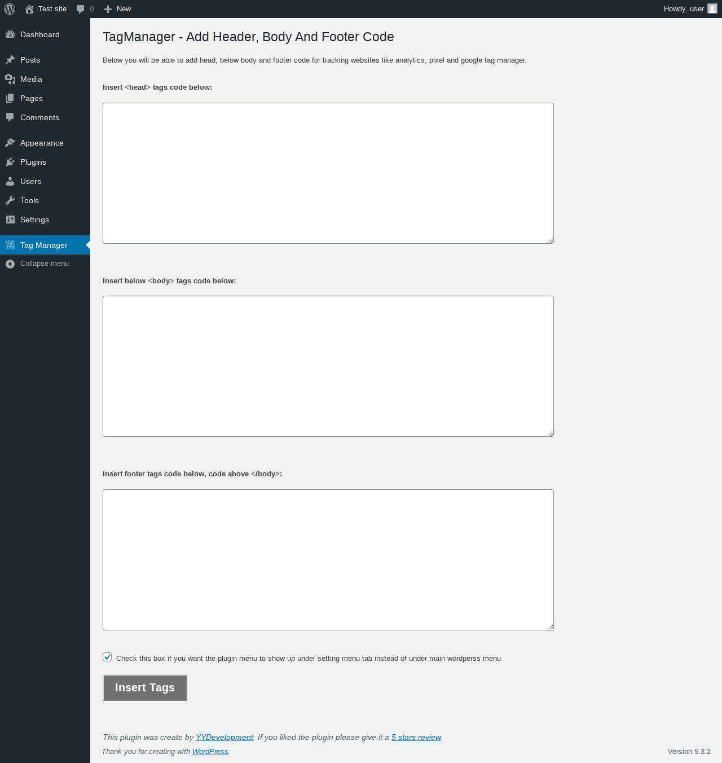Click the Insert footer tags code label
Image resolution: width=722 pixels, height=763 pixels.
point(192,474)
